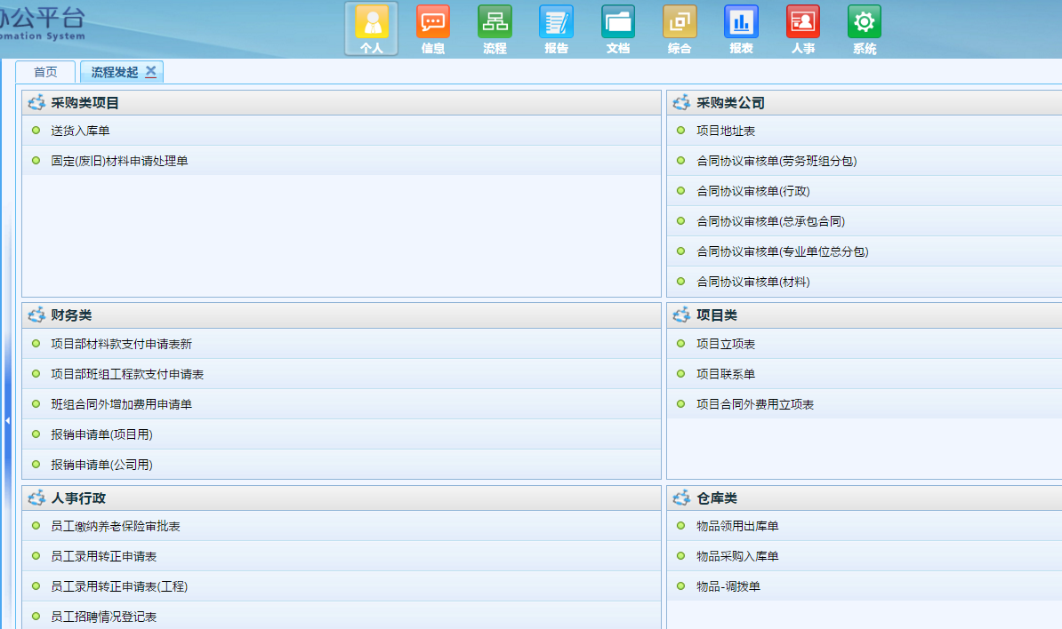Image resolution: width=1062 pixels, height=629 pixels.
Task: Start 报销申请单(公司用)
Action: coord(101,465)
